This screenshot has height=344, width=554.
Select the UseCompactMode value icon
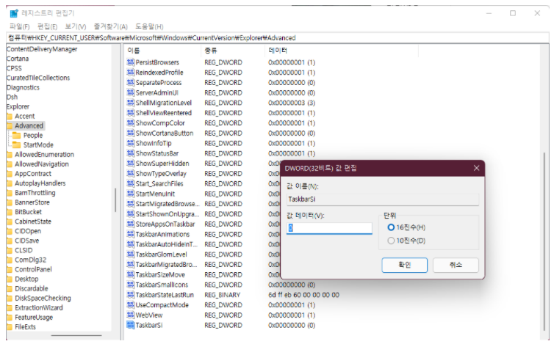click(131, 305)
